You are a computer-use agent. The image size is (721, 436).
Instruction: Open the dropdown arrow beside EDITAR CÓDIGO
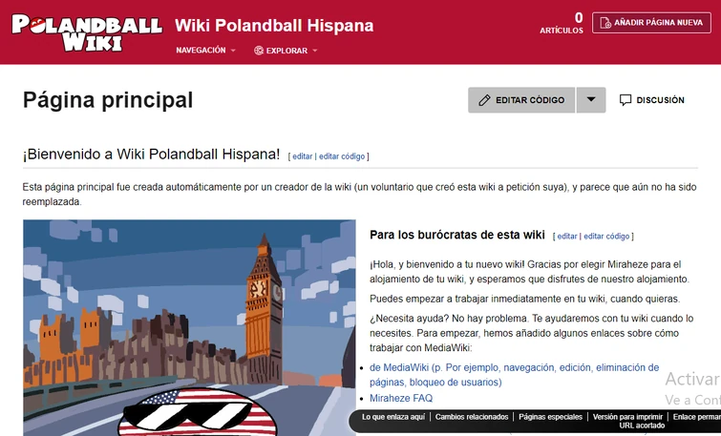tap(591, 100)
